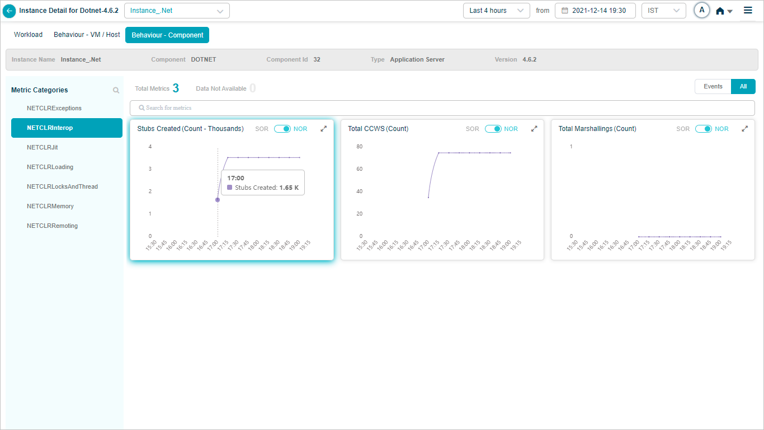
Task: Select the NETCLRMemory metric category
Action: click(x=50, y=206)
